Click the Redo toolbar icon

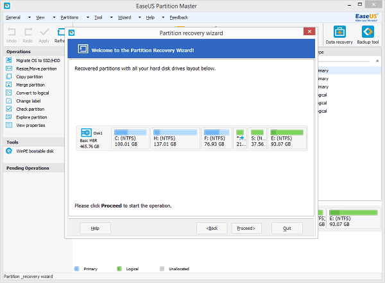[28, 32]
